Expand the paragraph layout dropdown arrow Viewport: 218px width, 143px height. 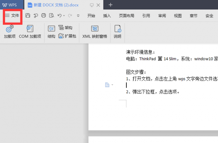pos(112,85)
